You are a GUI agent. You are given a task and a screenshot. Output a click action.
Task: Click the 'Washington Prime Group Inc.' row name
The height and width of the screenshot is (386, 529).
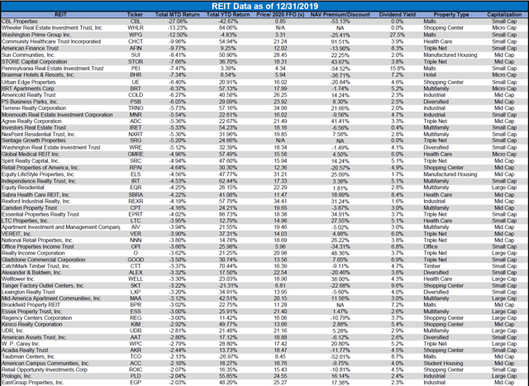(36, 35)
